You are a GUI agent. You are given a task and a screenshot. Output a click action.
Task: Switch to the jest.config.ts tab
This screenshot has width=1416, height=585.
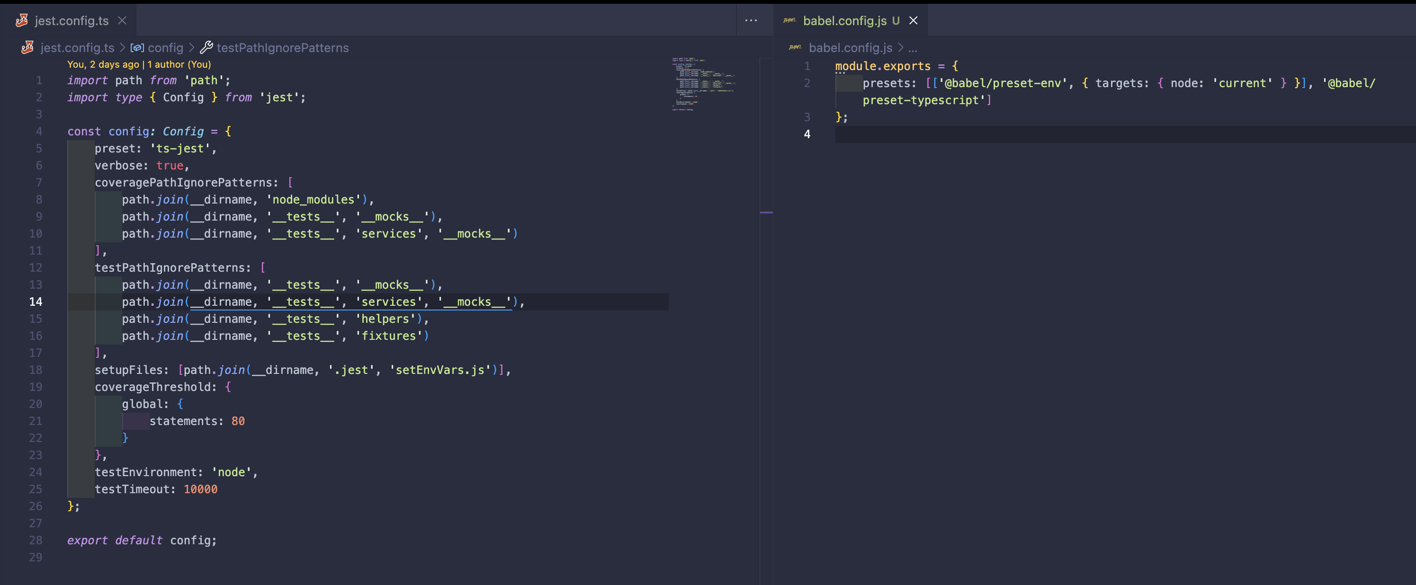(72, 20)
